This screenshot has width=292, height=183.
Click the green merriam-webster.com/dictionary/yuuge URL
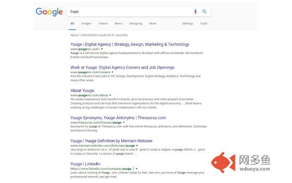[x=103, y=145]
